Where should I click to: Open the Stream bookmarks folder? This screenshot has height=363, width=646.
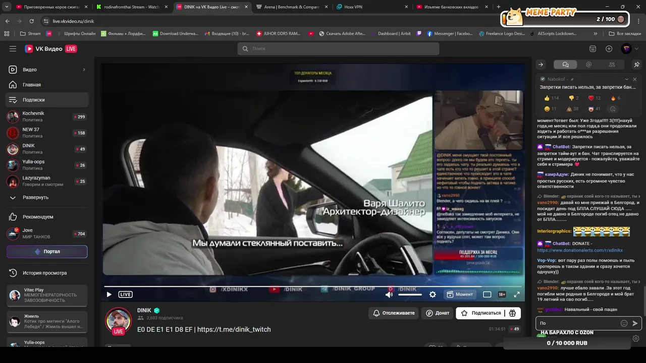(x=30, y=33)
